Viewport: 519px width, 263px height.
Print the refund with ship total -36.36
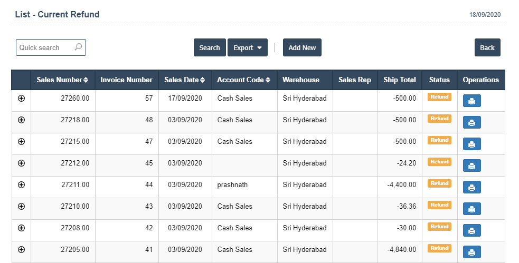[x=471, y=209]
